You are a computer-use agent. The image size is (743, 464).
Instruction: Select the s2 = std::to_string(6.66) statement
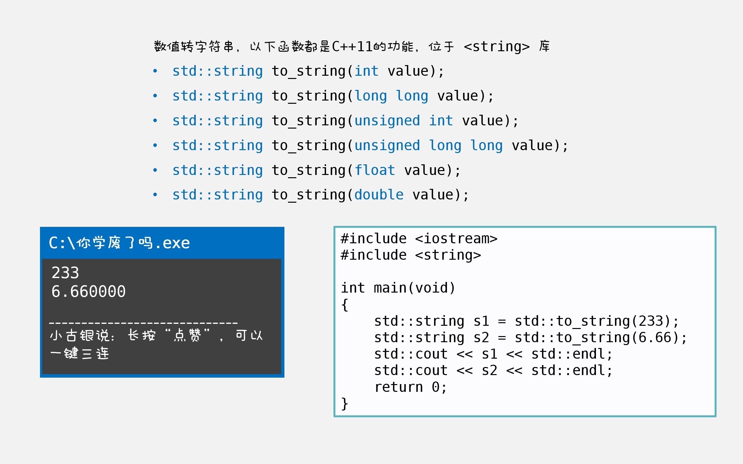(x=530, y=337)
